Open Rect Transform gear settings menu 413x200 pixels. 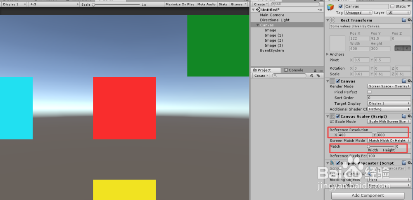click(x=409, y=20)
